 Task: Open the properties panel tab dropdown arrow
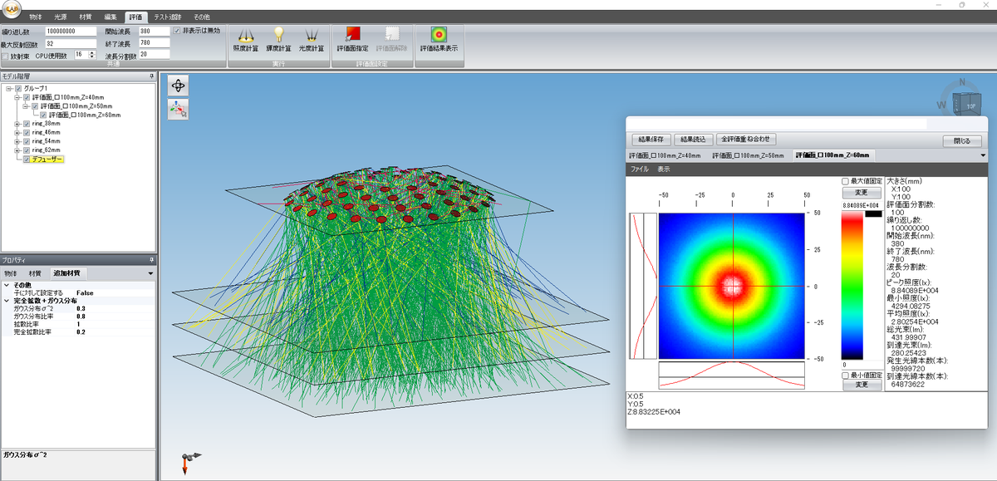point(150,273)
